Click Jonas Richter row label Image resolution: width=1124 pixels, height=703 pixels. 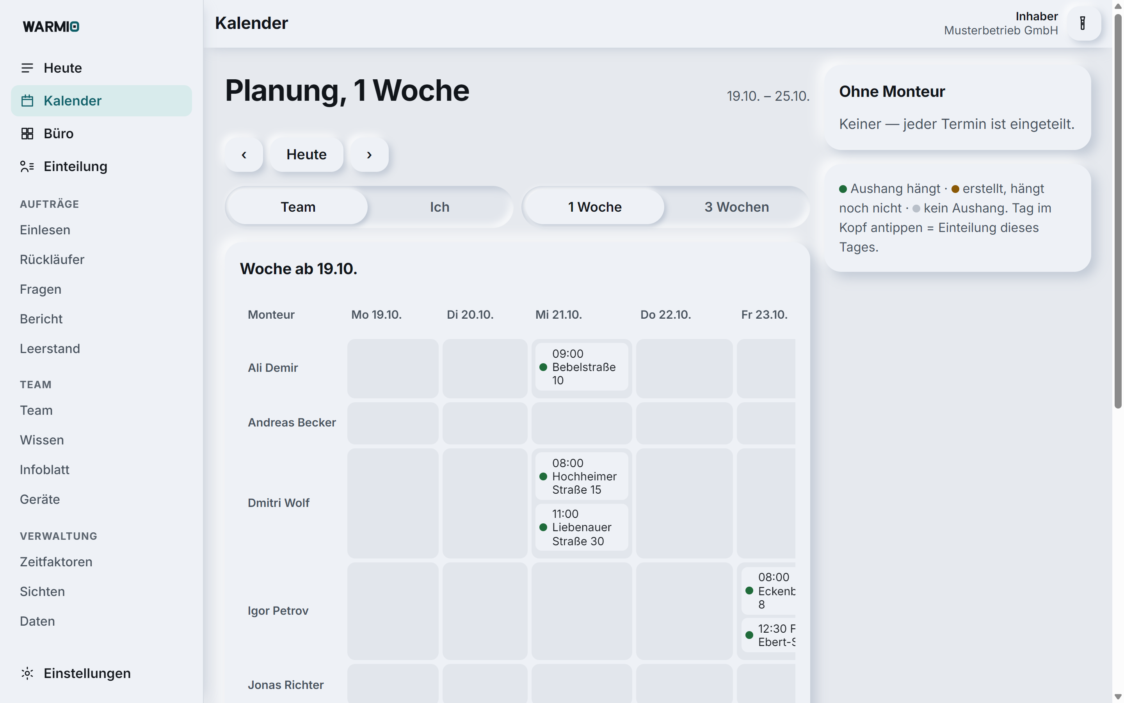click(286, 685)
